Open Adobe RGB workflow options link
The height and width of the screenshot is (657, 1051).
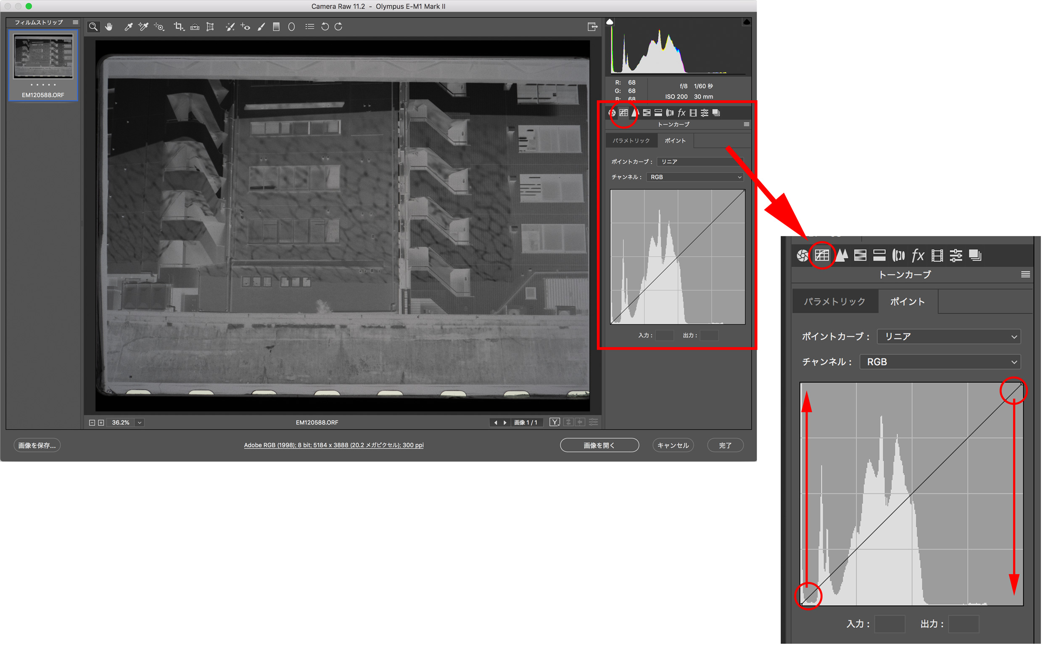point(334,446)
